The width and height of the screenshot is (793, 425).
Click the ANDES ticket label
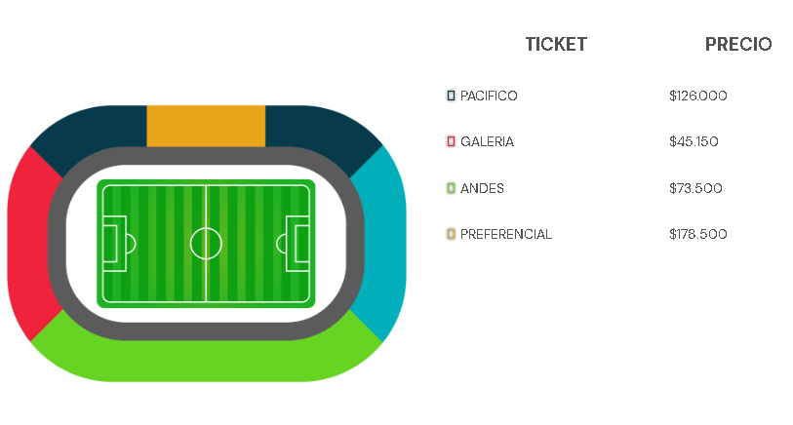482,188
